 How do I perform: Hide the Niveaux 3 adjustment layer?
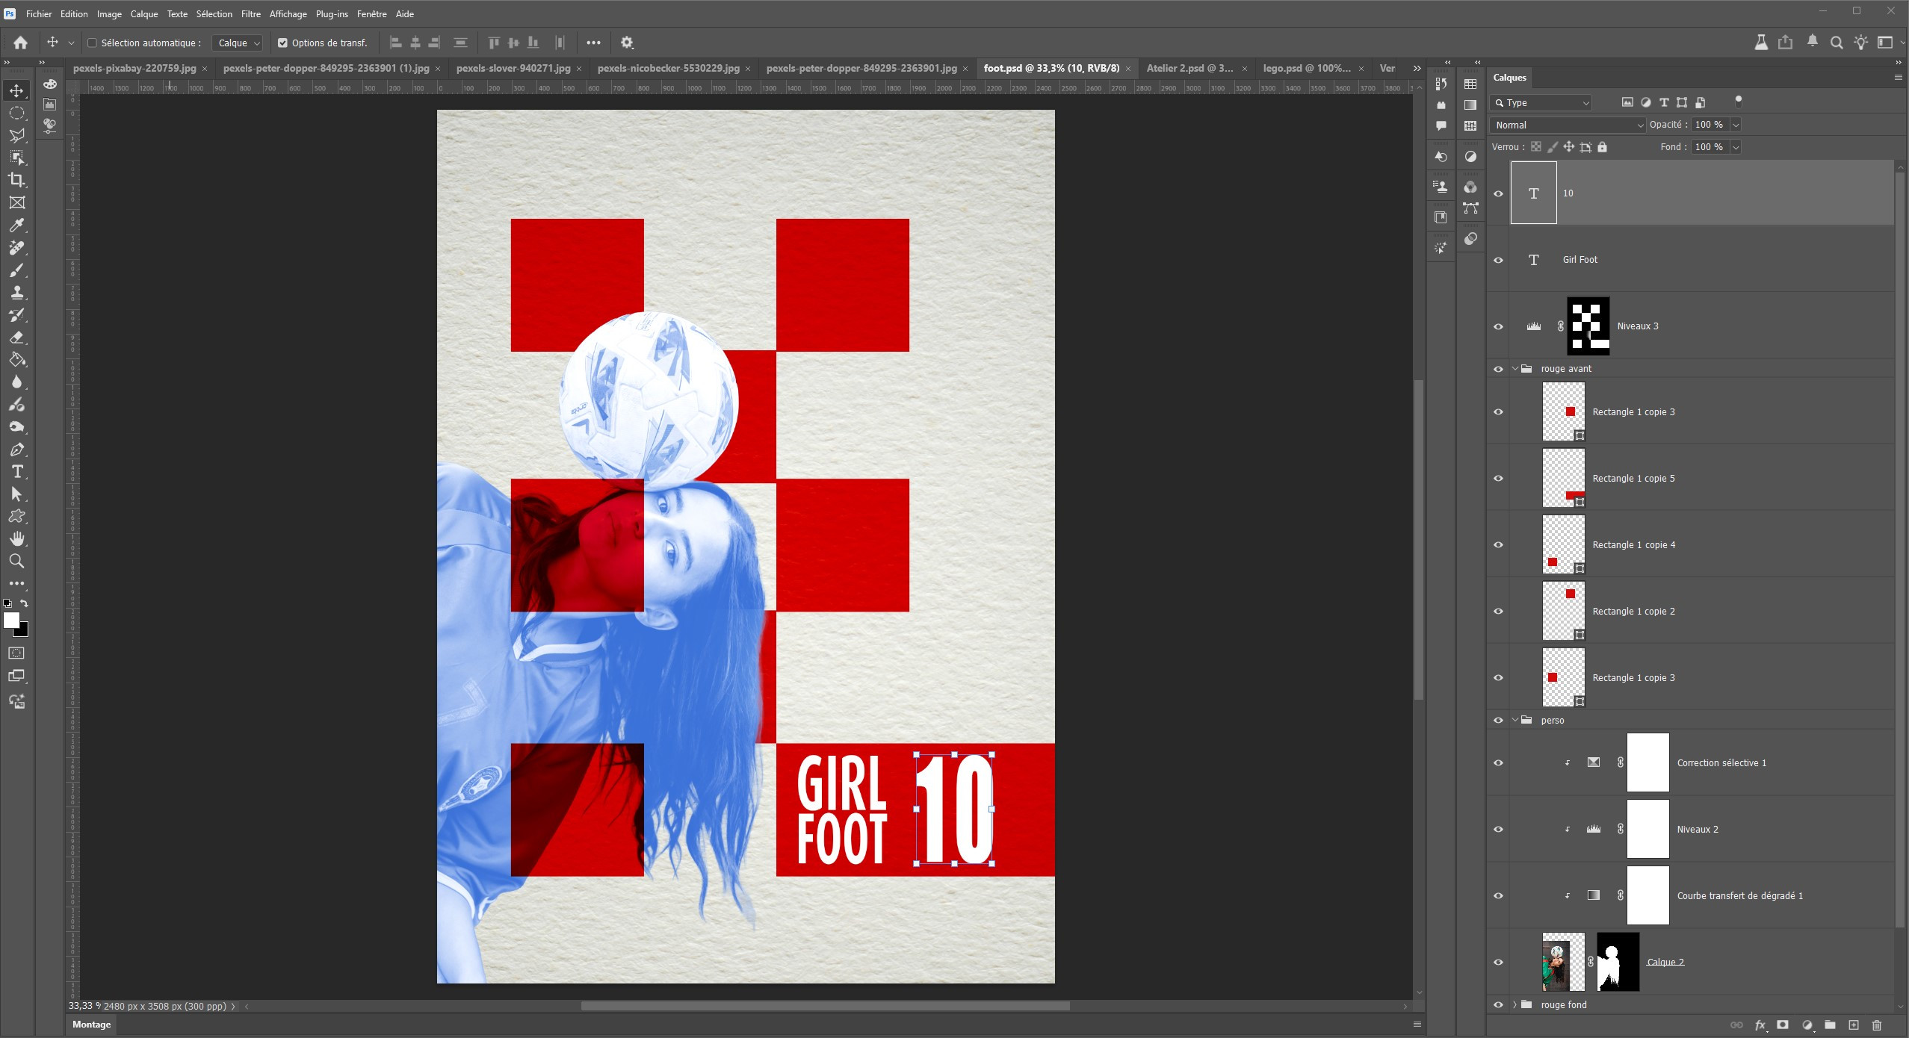click(x=1498, y=326)
